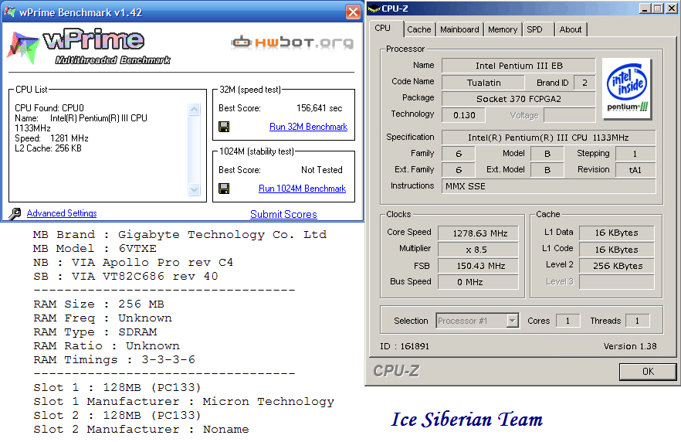Click the HWBOT.org logo
This screenshot has width=681, height=442.
[x=293, y=42]
